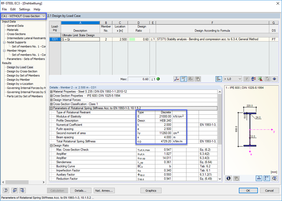This screenshot has height=201, width=282.
Task: Click greyed eye-drop icon below cross-section graphic
Action: tap(236, 178)
